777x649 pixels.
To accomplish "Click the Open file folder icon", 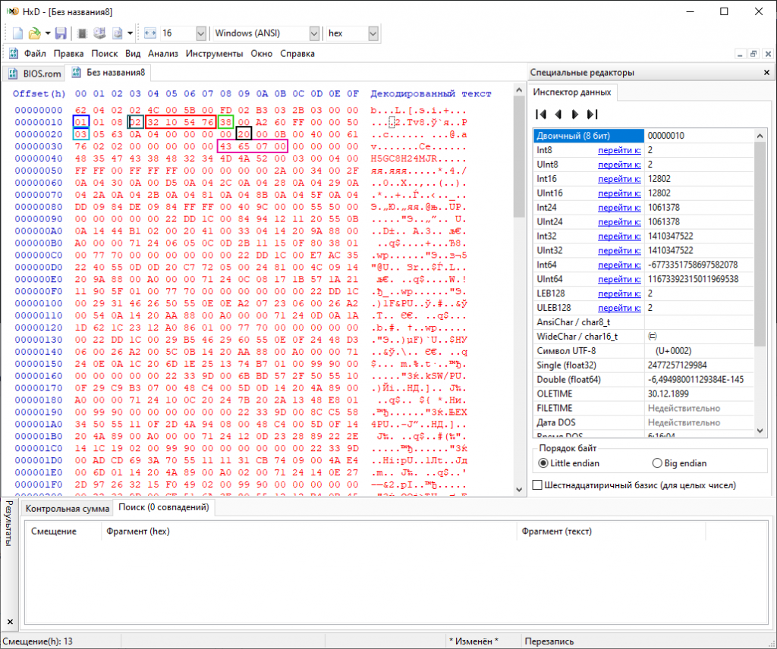I will click(34, 33).
